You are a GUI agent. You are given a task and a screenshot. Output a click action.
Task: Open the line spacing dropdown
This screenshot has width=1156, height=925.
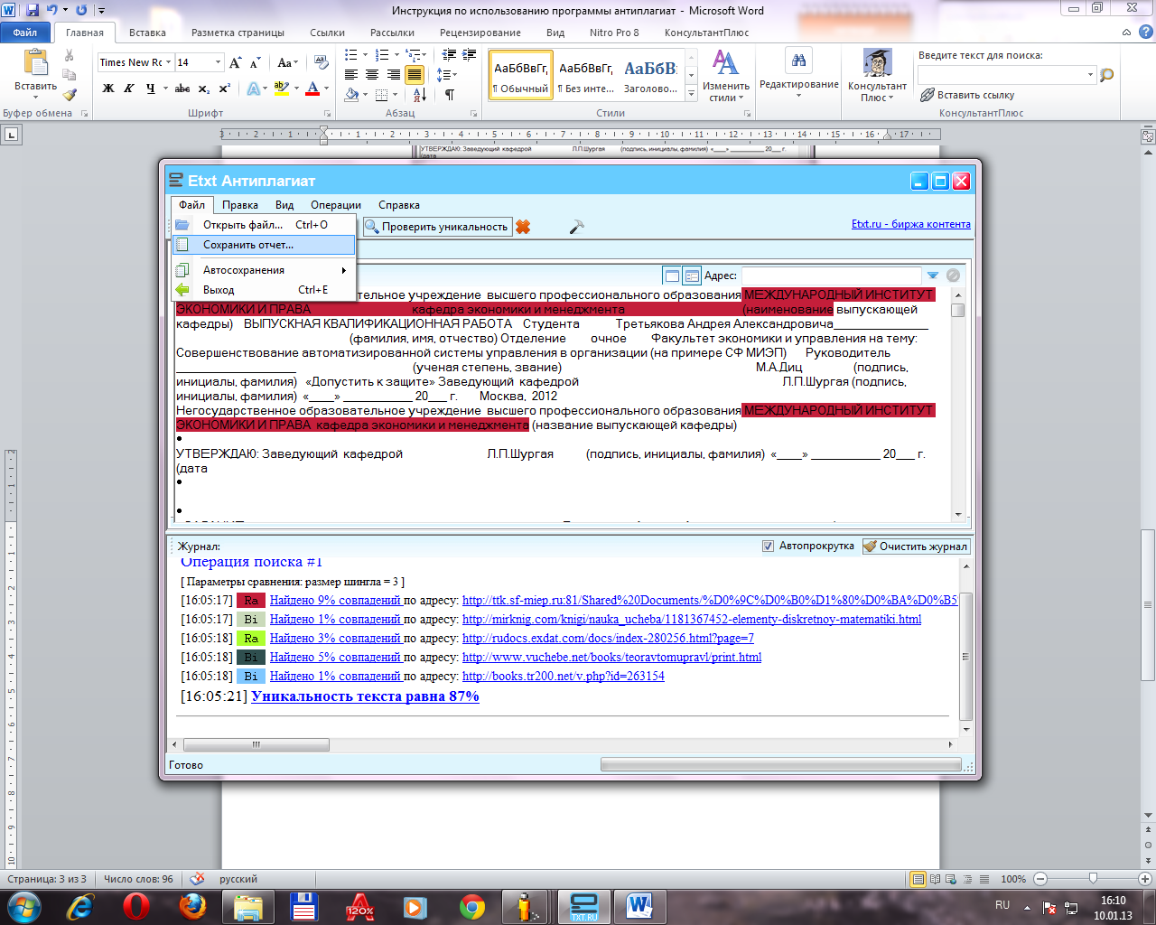tap(446, 75)
